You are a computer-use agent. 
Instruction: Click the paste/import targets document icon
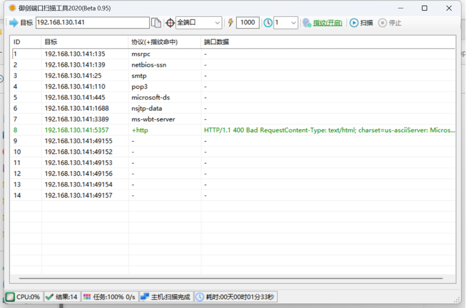[x=156, y=22]
